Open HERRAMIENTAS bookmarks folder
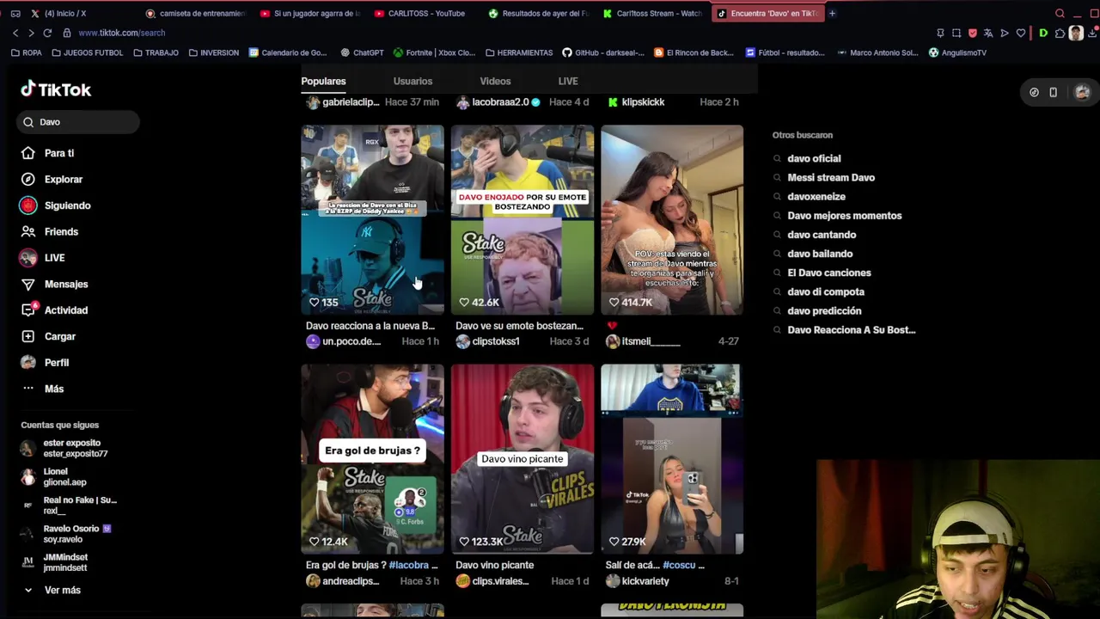 coord(519,52)
